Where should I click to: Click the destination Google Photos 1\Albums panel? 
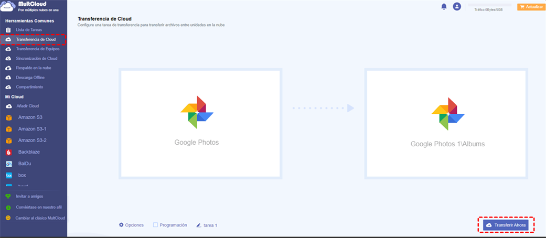pos(446,124)
